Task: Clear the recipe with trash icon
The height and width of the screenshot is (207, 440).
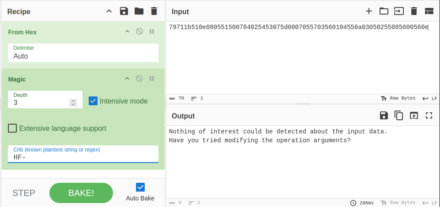Action: click(154, 11)
